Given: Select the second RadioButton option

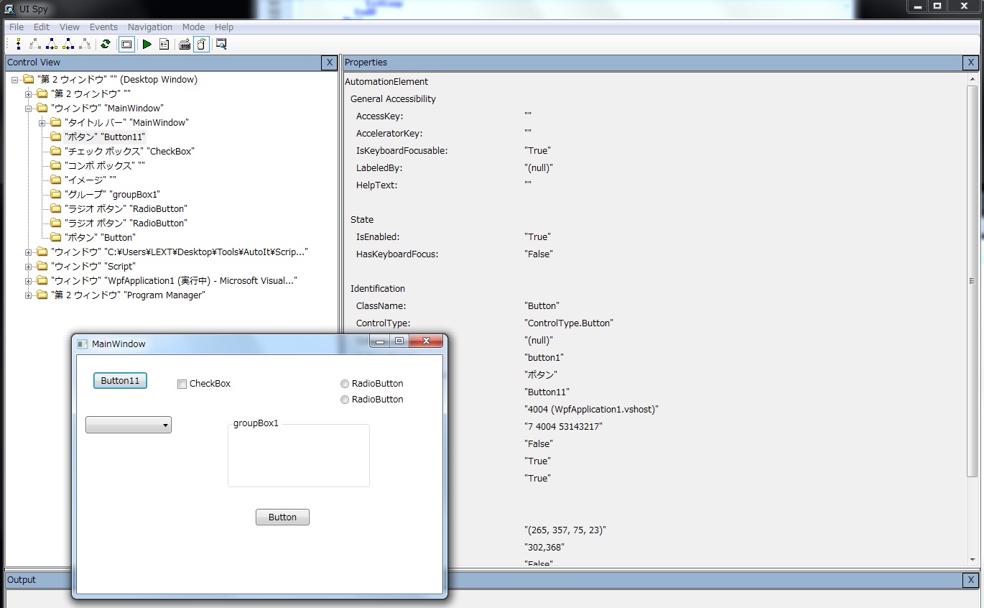Looking at the screenshot, I should (x=345, y=400).
